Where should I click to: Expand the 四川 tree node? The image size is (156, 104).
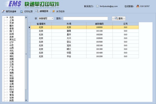point(8,89)
